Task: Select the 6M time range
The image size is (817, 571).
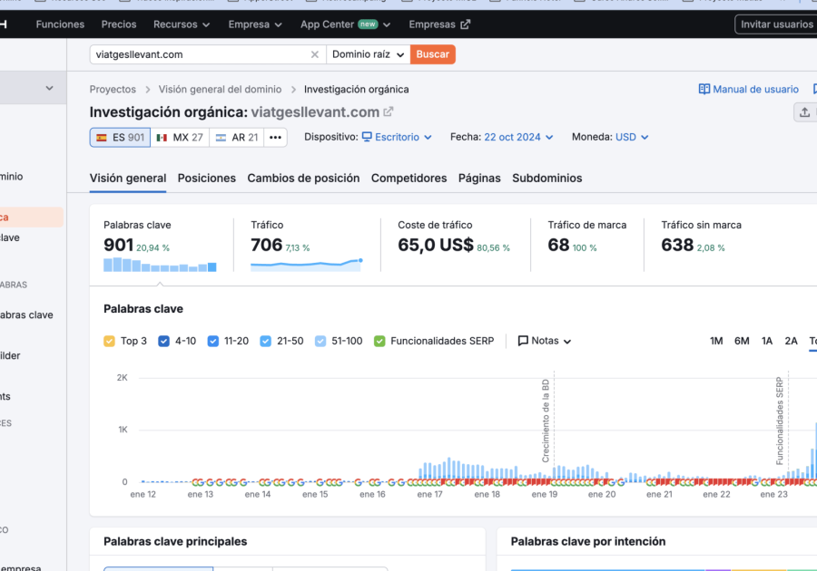Action: (x=742, y=341)
